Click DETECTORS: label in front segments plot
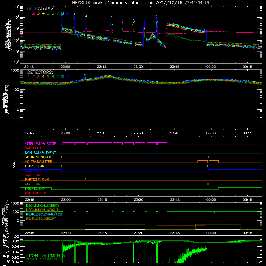The width and height of the screenshot is (266, 266). coord(40,9)
